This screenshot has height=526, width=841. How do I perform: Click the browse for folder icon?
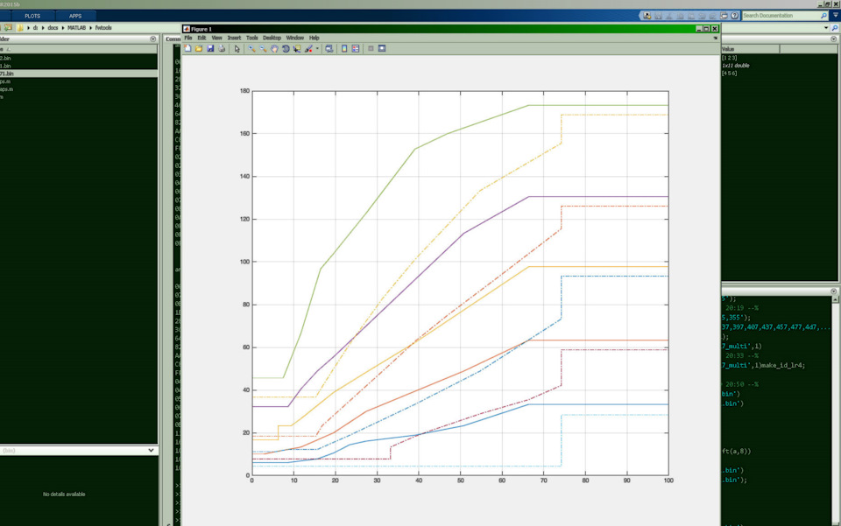pos(8,27)
